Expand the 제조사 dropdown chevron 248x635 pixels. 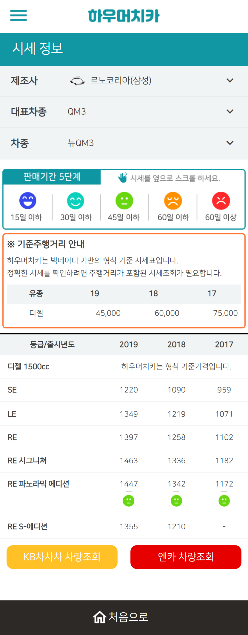click(x=230, y=81)
